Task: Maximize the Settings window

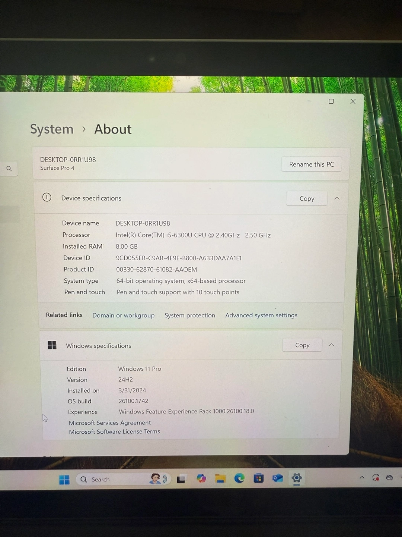Action: [331, 101]
